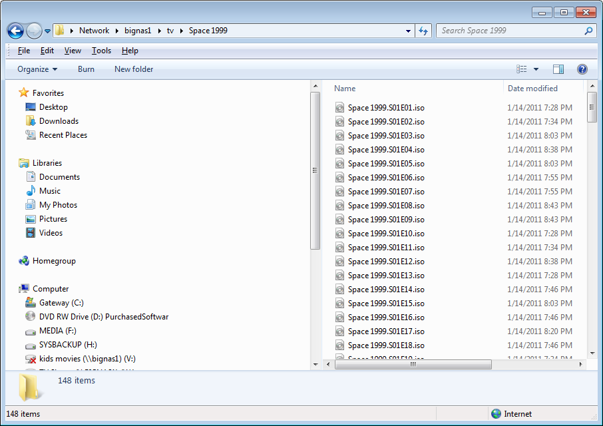Screen dimensions: 603x426
Task: Expand chevron before tv in address bar
Action: tap(159, 31)
